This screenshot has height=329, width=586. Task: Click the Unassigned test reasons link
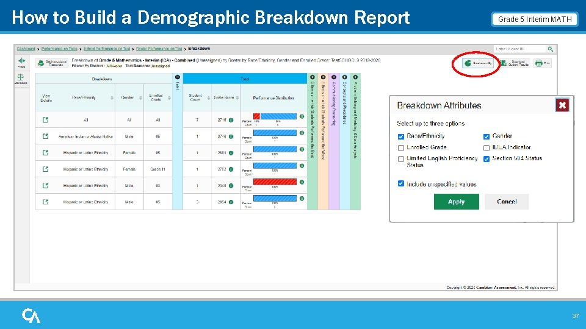160,66
